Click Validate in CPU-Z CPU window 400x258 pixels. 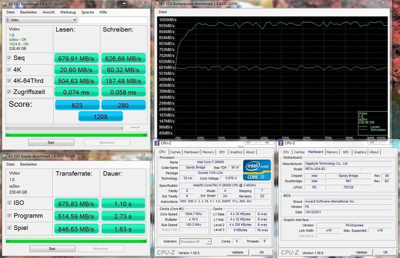pyautogui.click(x=238, y=252)
